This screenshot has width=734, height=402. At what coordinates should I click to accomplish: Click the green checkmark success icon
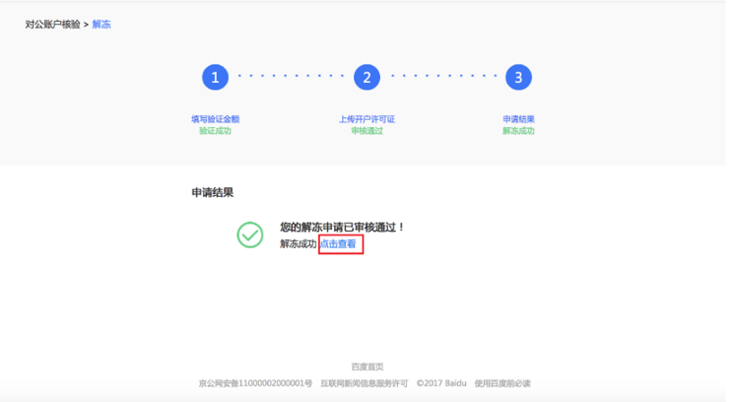tap(250, 234)
